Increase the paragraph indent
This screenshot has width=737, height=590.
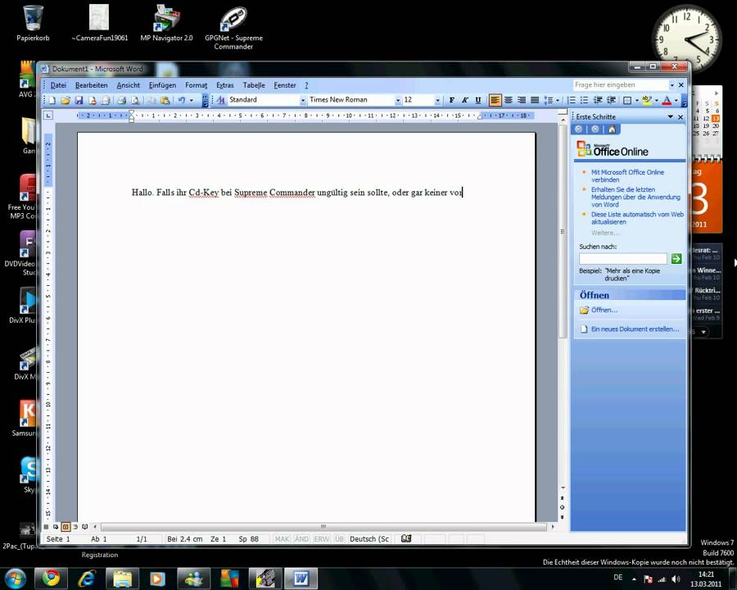pos(611,100)
